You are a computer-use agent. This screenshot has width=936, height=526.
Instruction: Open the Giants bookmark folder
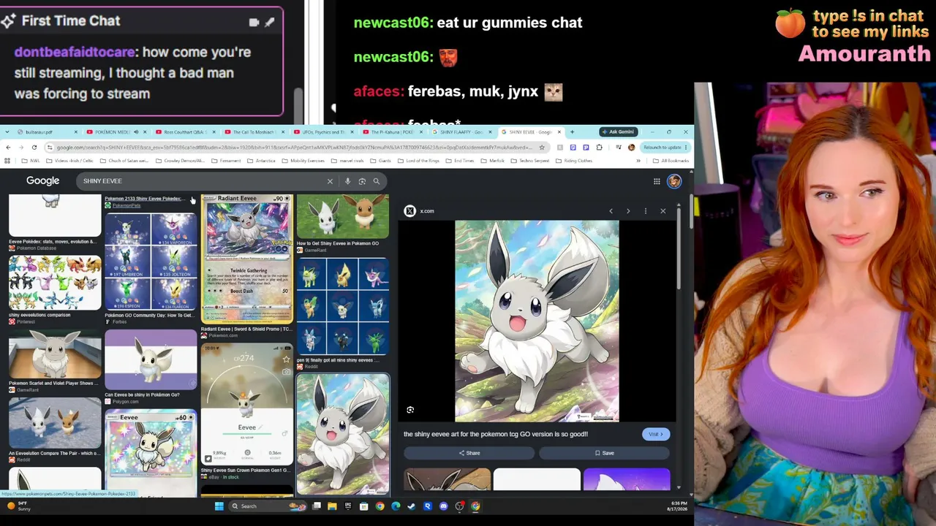click(x=381, y=161)
